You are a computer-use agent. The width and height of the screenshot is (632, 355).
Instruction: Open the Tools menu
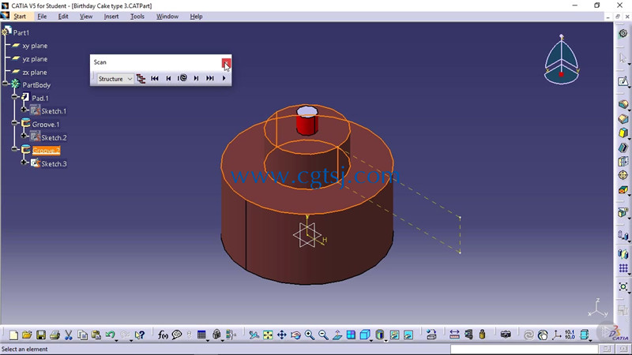[x=137, y=17]
